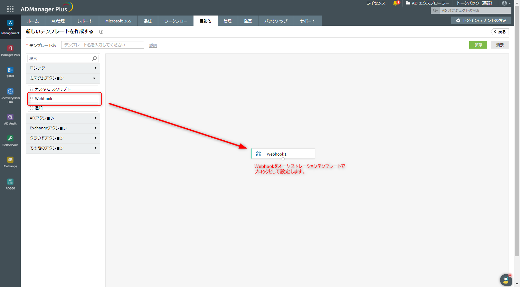Open AD Management in the sidebar
520x287 pixels.
(x=10, y=27)
